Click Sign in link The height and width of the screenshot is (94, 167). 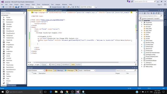coord(159,5)
